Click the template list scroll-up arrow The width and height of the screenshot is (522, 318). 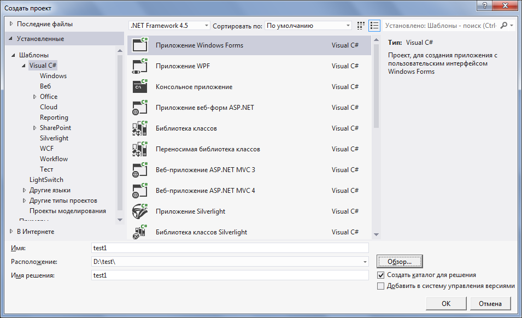pos(376,40)
